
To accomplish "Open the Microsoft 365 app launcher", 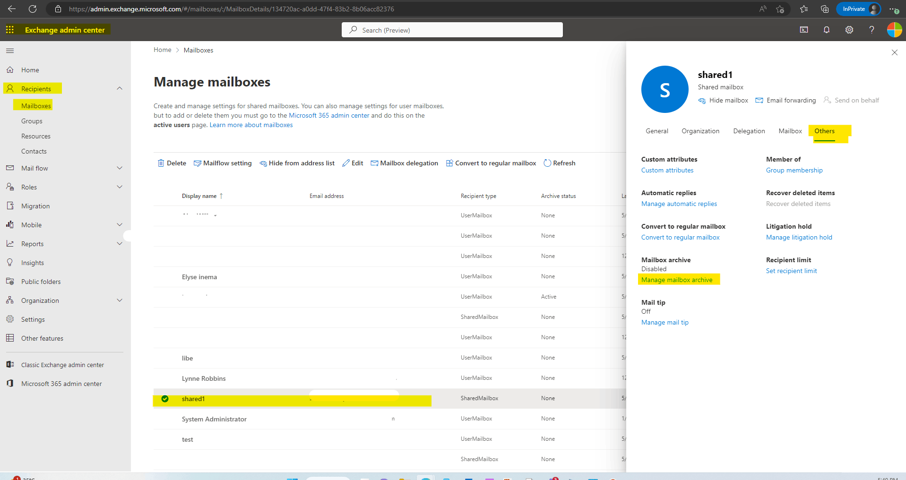I will click(9, 29).
